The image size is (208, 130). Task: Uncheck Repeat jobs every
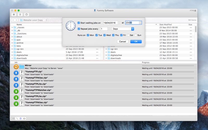(x=79, y=29)
